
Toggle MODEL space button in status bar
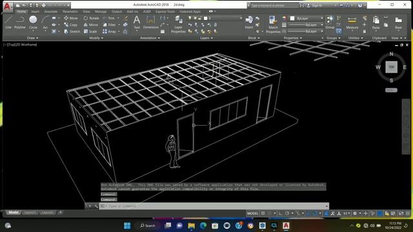coord(252,213)
